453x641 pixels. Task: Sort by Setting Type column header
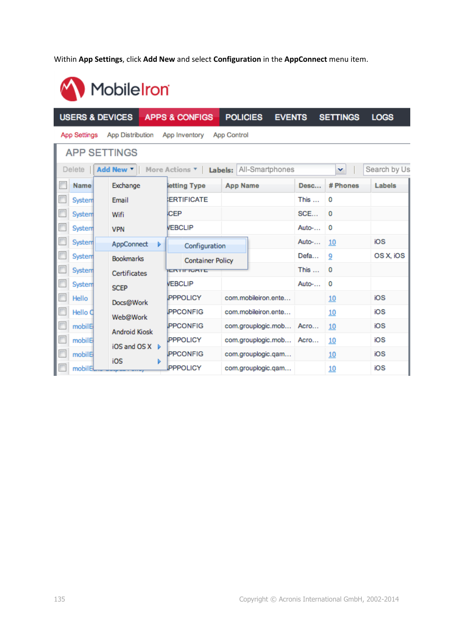click(x=194, y=185)
